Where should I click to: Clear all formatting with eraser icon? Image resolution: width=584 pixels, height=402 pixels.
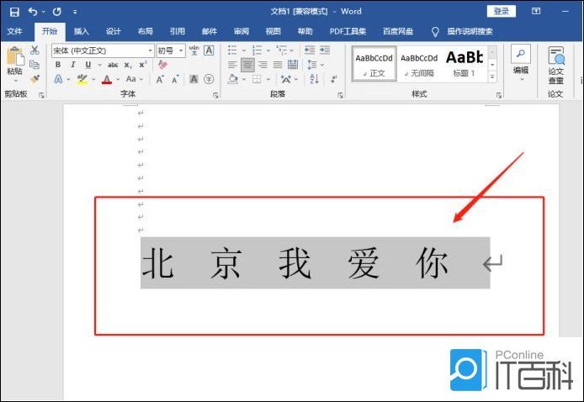(162, 65)
